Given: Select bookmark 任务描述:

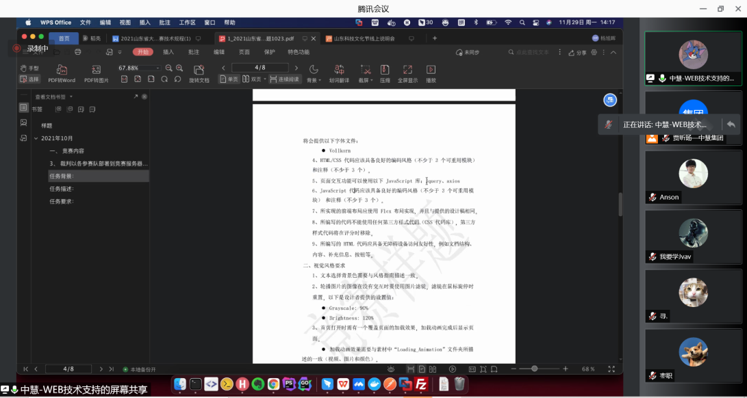Looking at the screenshot, I should (x=62, y=189).
